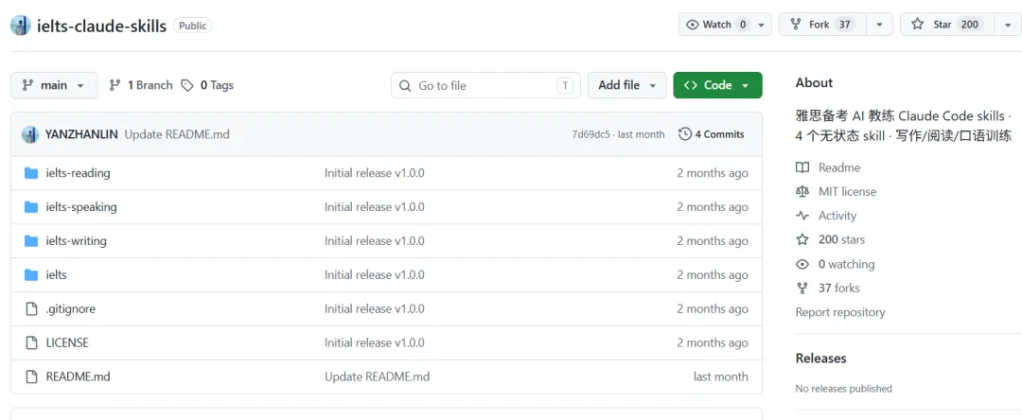Open the Readme link in About
Image resolution: width=1022 pixels, height=420 pixels.
point(839,167)
